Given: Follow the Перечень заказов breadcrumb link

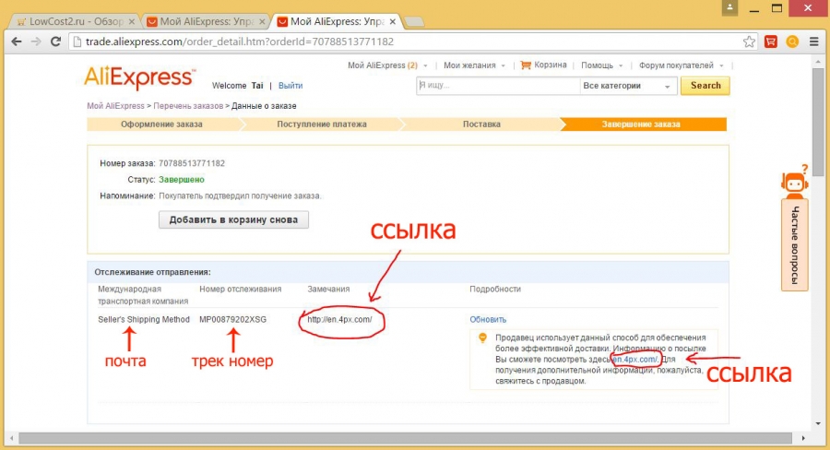Looking at the screenshot, I should point(188,106).
